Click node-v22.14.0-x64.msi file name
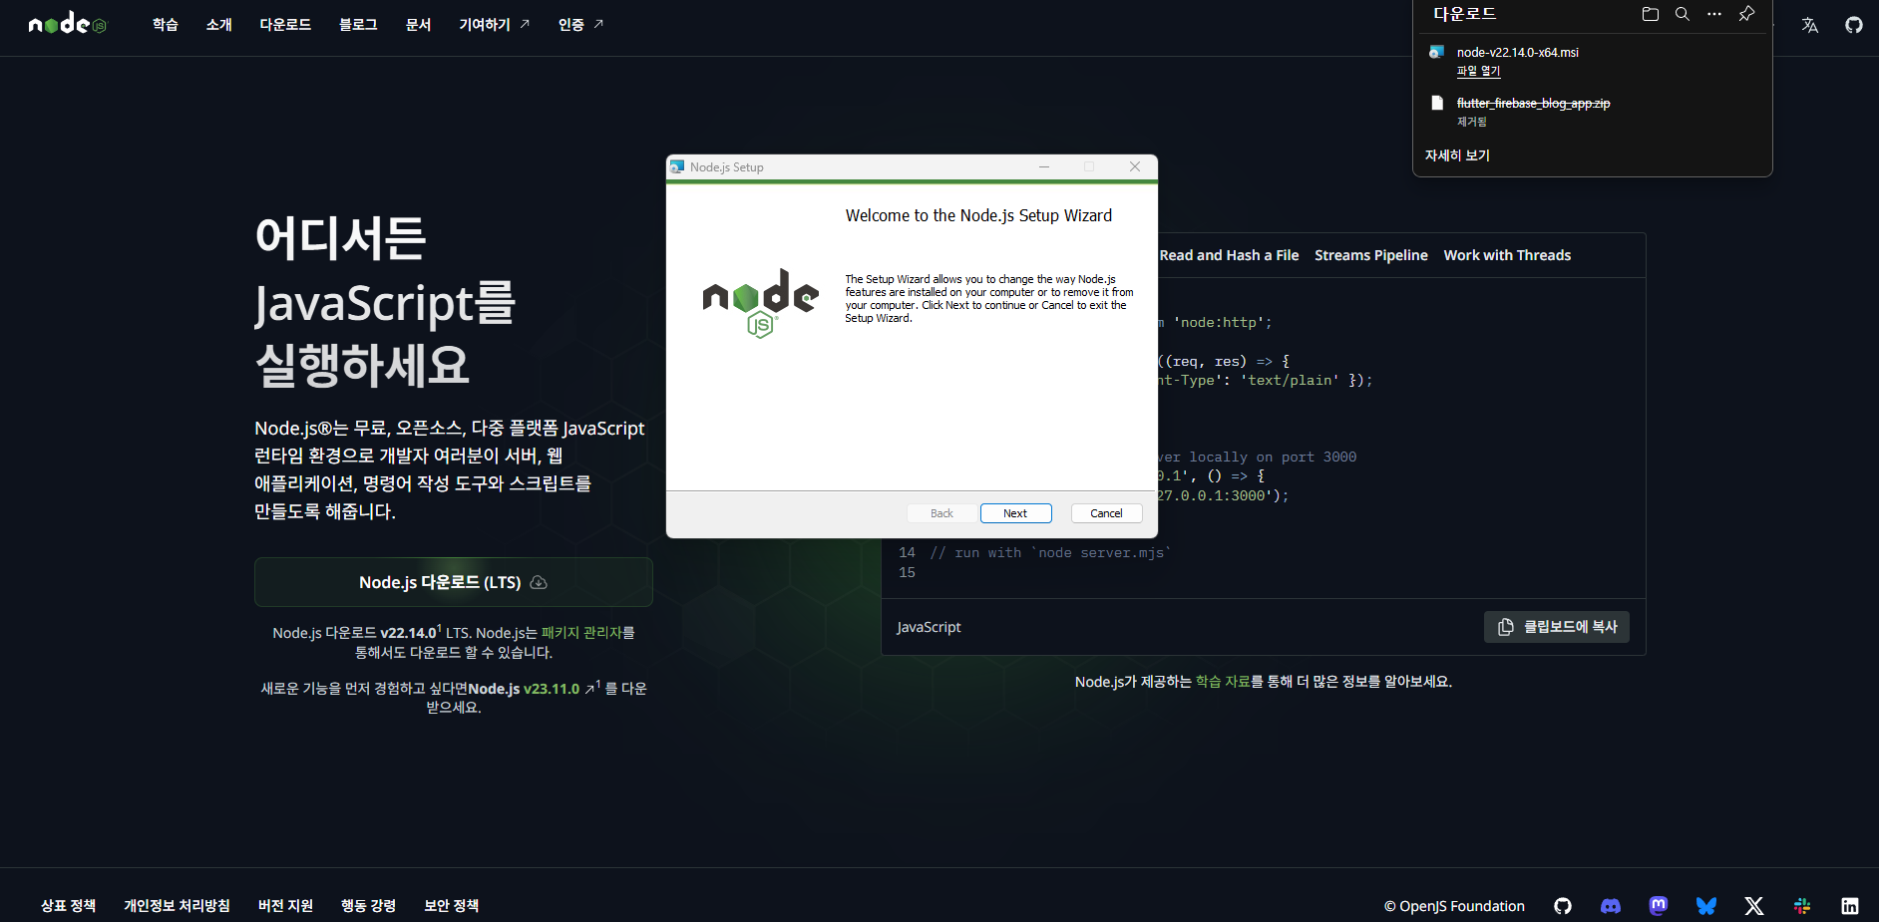Screen dimensions: 1879x922 [x=1517, y=52]
